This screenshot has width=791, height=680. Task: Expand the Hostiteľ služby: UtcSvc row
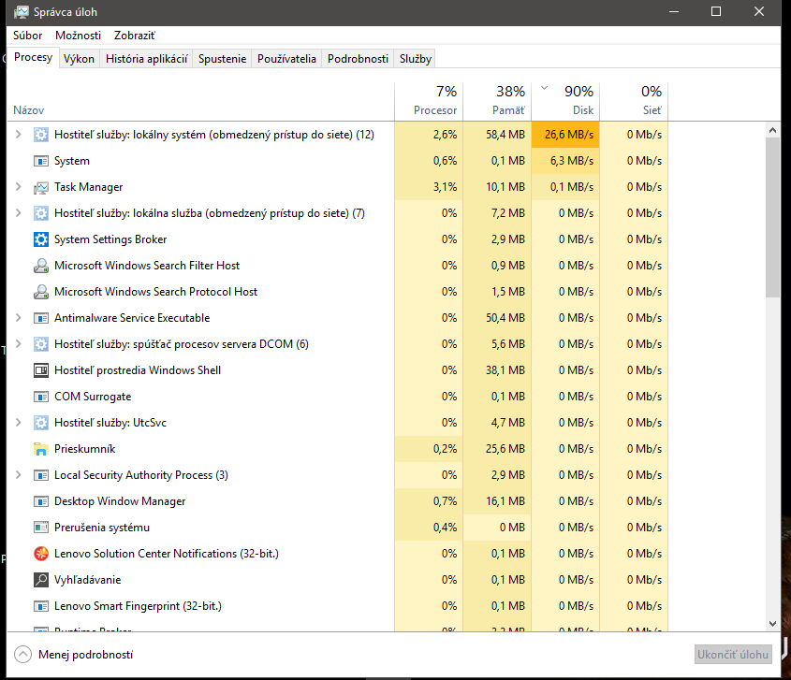18,423
